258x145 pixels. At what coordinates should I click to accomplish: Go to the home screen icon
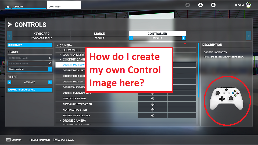8,7
